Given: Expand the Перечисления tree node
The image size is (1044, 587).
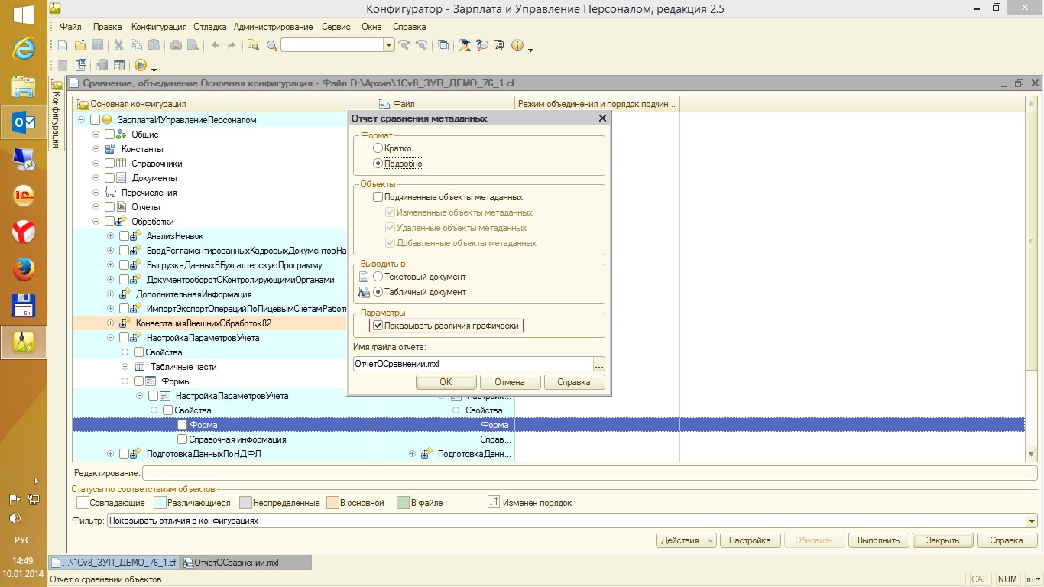Looking at the screenshot, I should (x=96, y=193).
